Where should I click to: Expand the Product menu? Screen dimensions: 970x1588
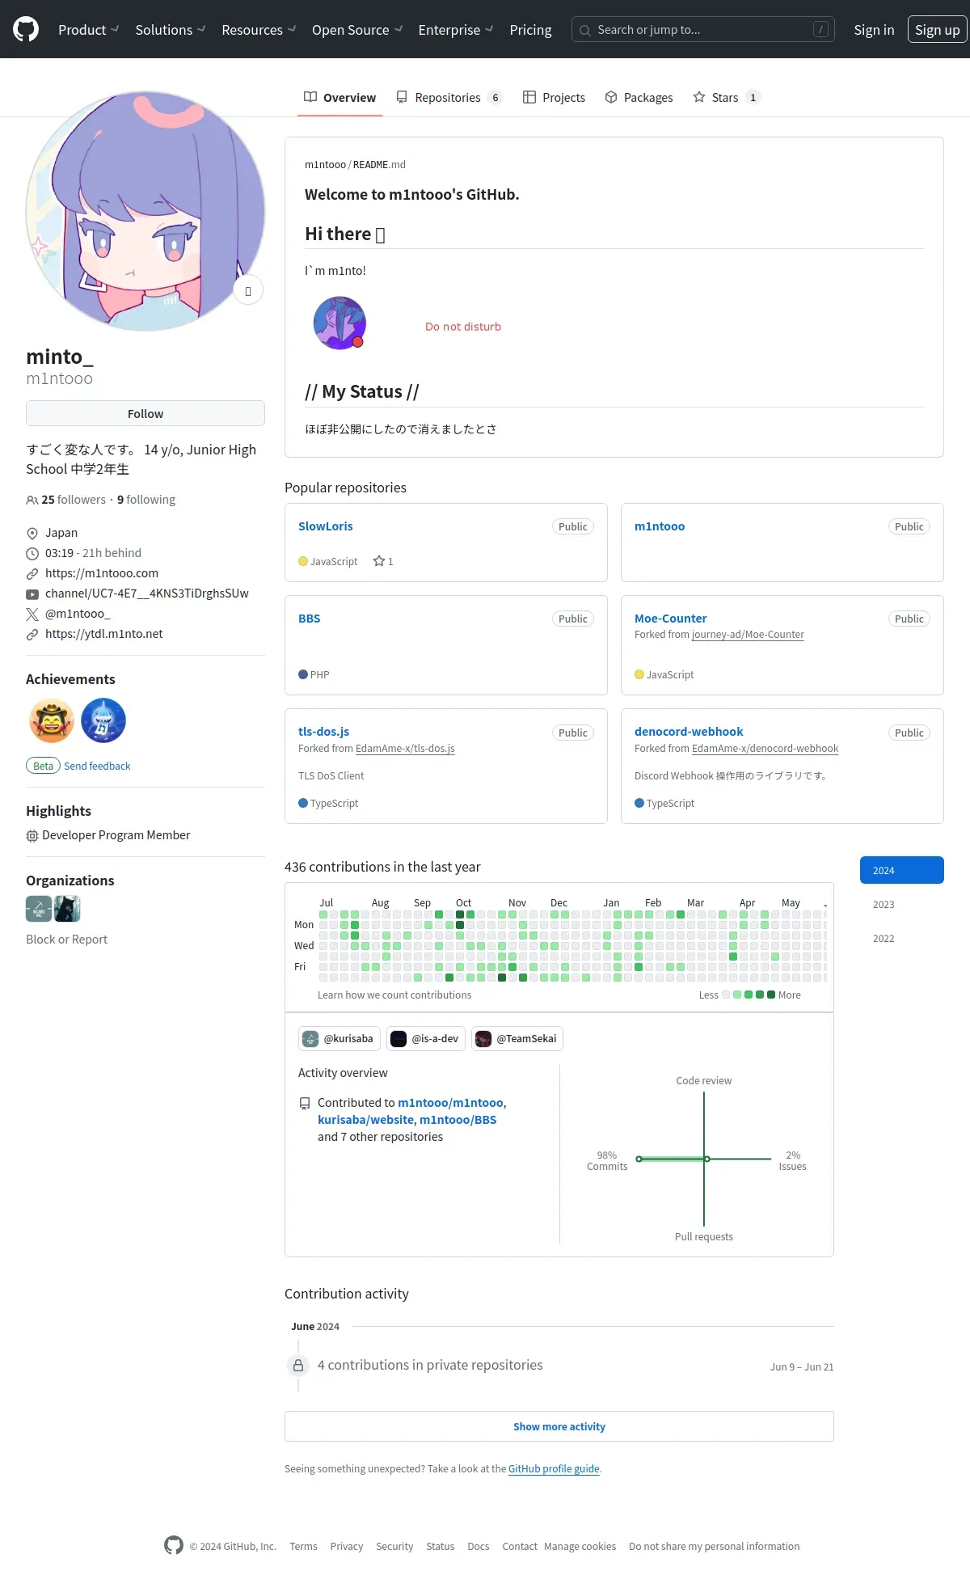point(88,30)
